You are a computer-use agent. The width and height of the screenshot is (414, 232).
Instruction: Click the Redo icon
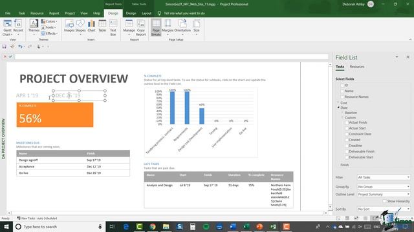(x=30, y=46)
